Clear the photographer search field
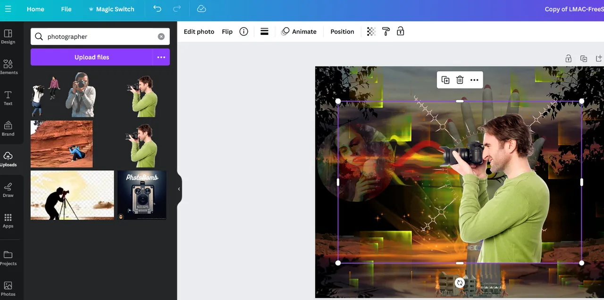The height and width of the screenshot is (300, 604). click(161, 37)
